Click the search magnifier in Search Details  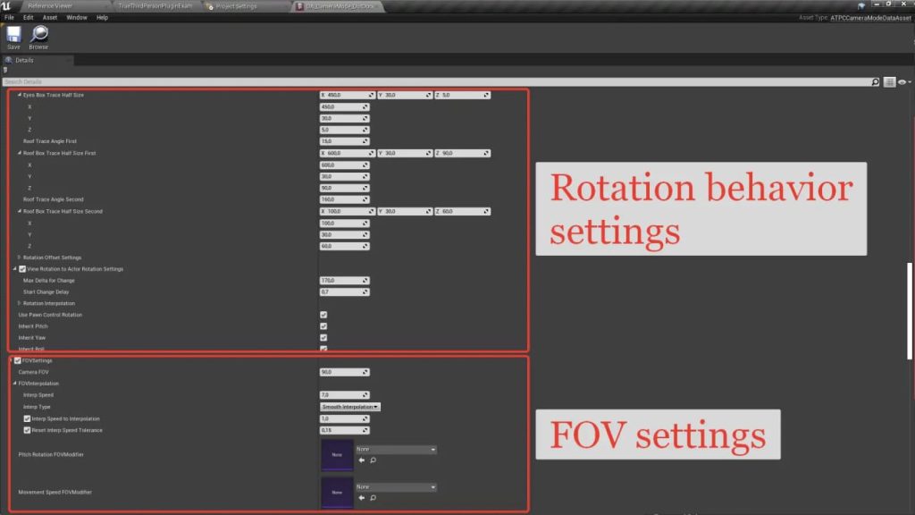click(x=875, y=82)
